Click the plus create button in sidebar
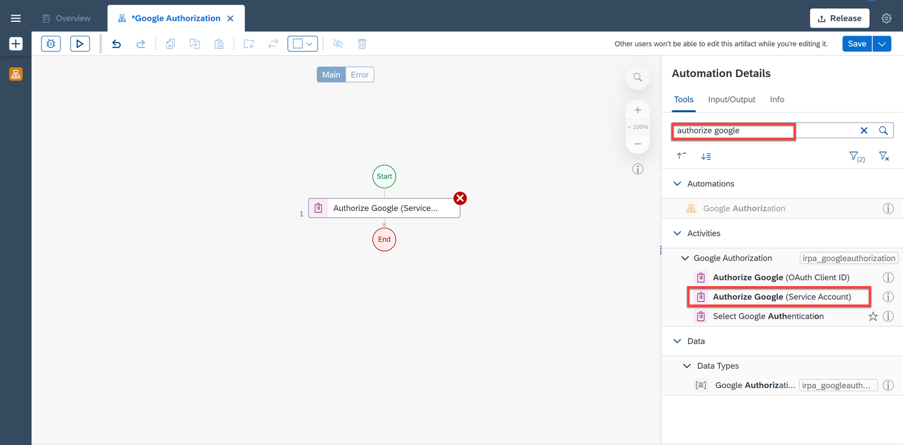 coord(16,44)
